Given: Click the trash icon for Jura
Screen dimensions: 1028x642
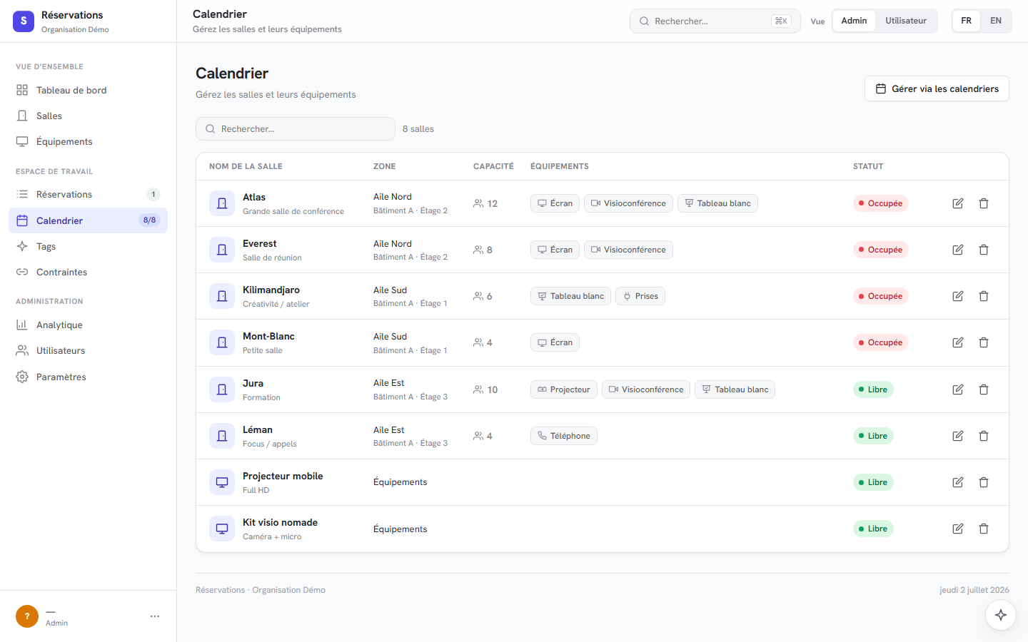Looking at the screenshot, I should click(x=984, y=389).
